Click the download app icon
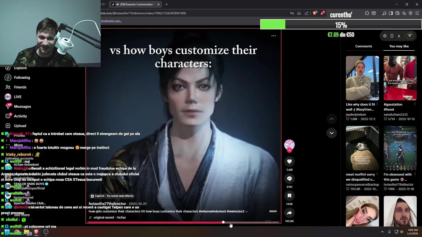The height and width of the screenshot is (237, 422). (x=399, y=36)
